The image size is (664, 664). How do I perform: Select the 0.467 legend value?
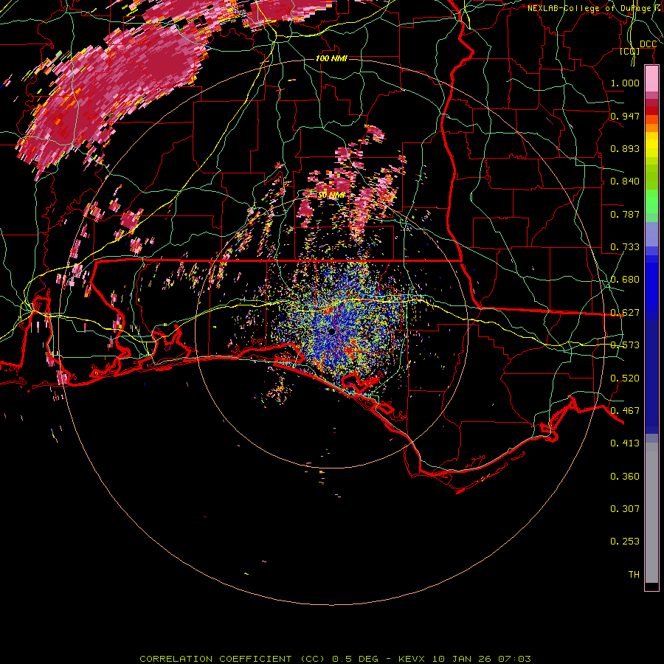(x=625, y=411)
